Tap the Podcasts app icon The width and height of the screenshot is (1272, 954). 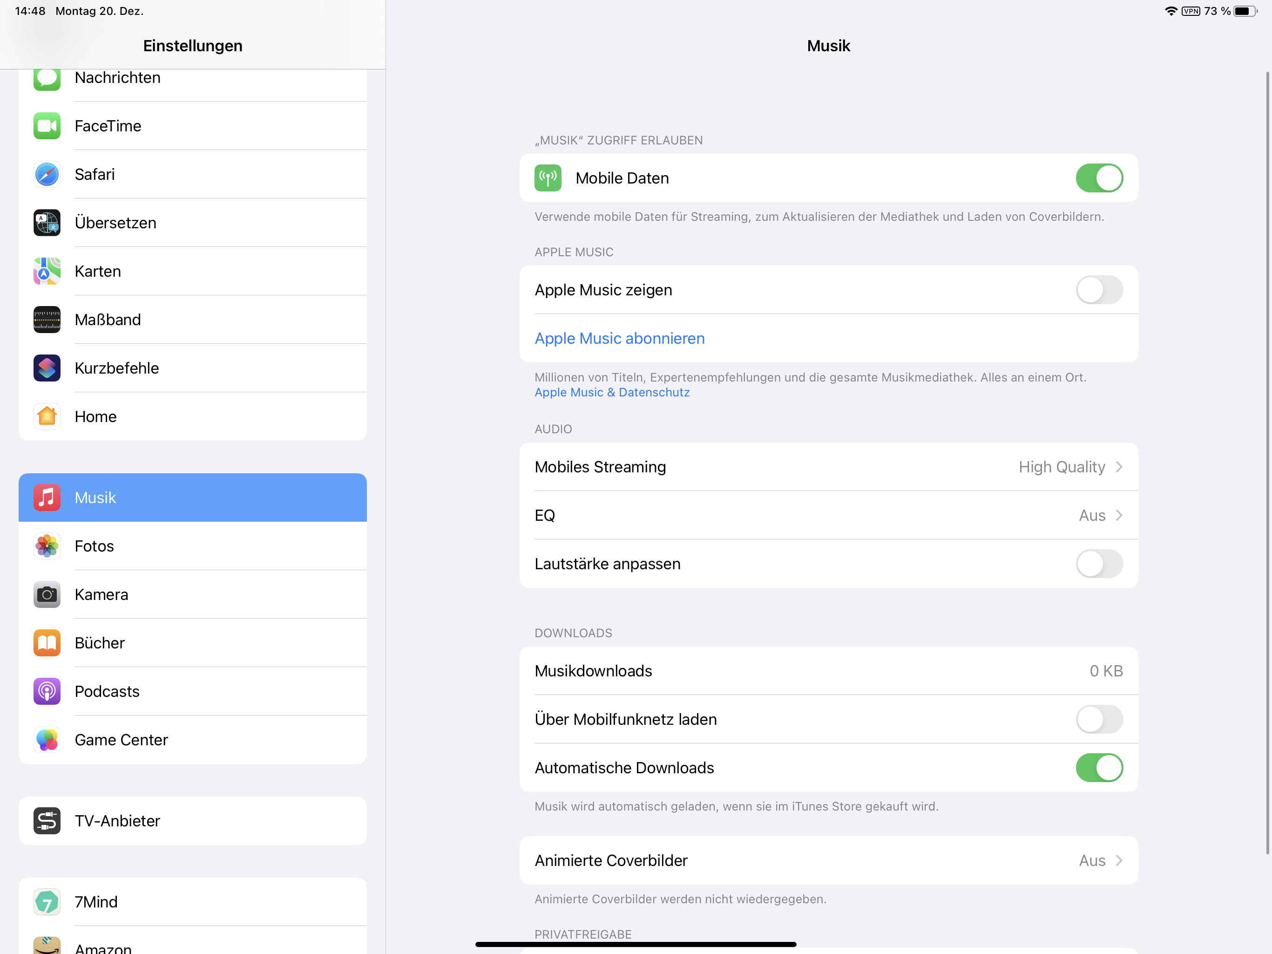point(47,691)
